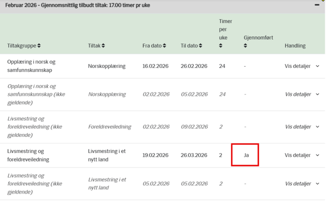
Task: Click chevron arrow in the last row
Action: (318, 184)
